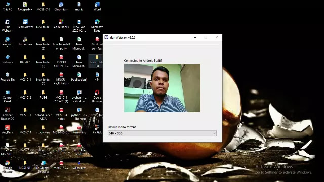Select the IGNOU_PayU Return PDF icon
Image resolution: width=324 pixels, height=182 pixels.
61,79
